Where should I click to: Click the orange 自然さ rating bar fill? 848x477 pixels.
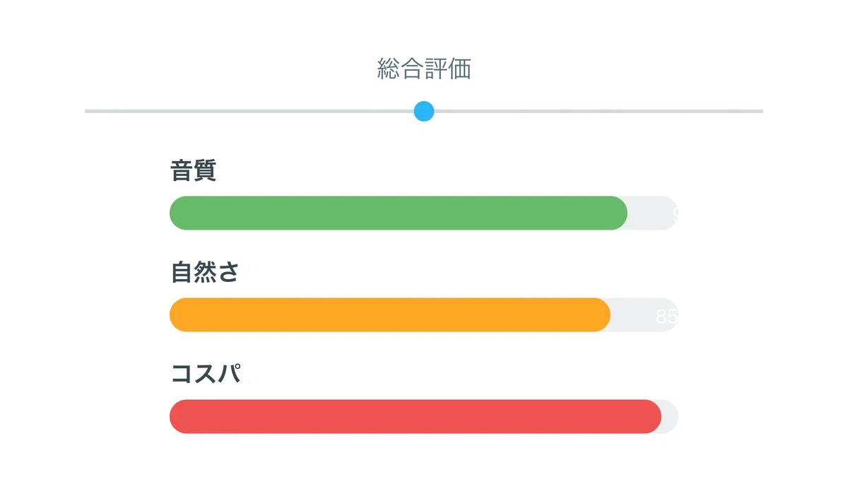click(390, 314)
